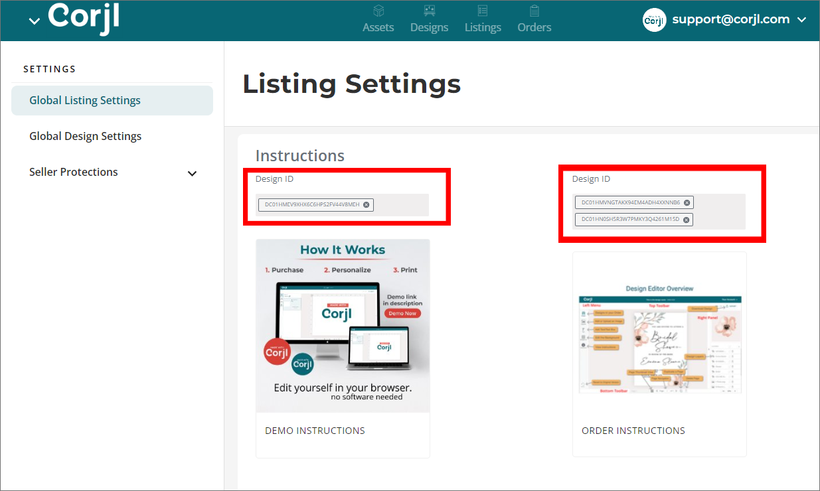This screenshot has height=491, width=820.
Task: Click inside the Demo Instructions Design ID field
Action: (x=342, y=204)
